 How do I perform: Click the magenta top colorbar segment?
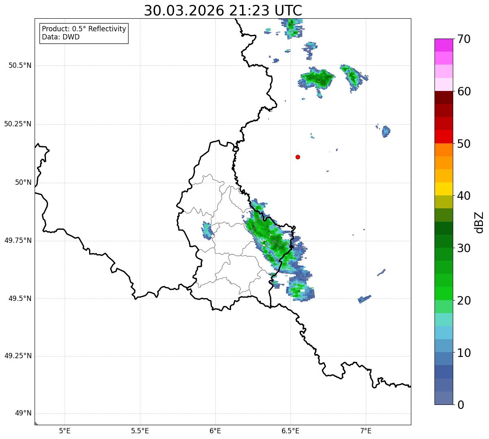pyautogui.click(x=443, y=45)
